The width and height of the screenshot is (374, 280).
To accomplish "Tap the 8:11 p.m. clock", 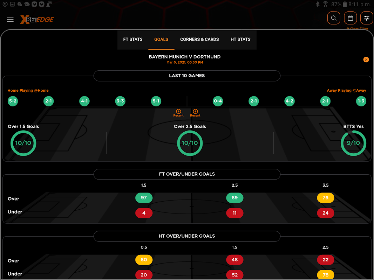I will pos(359,4).
